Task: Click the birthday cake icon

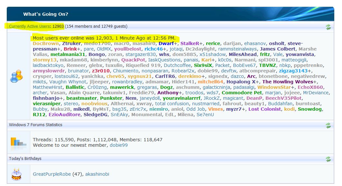Action: [16, 174]
